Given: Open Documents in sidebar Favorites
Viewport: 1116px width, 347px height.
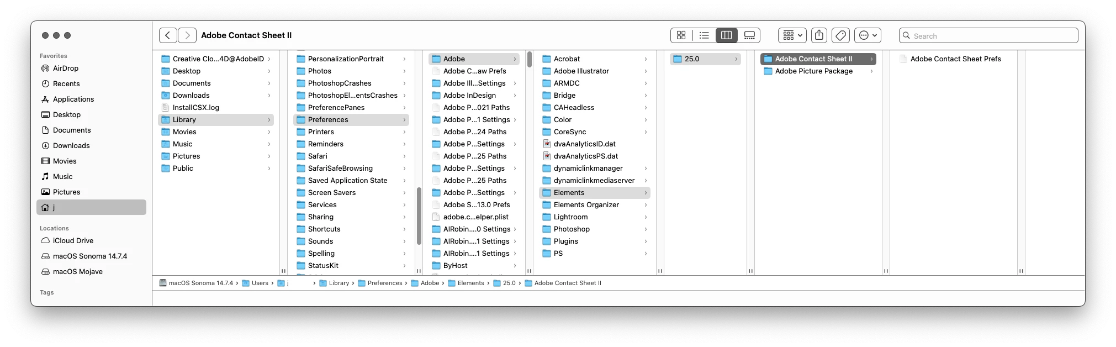Looking at the screenshot, I should tap(91, 130).
